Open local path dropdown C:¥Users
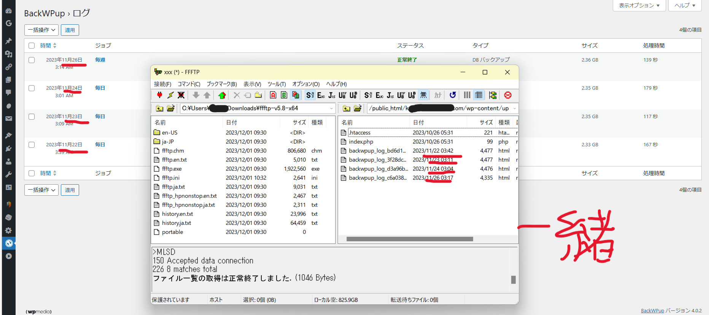Image resolution: width=709 pixels, height=315 pixels. coord(331,108)
